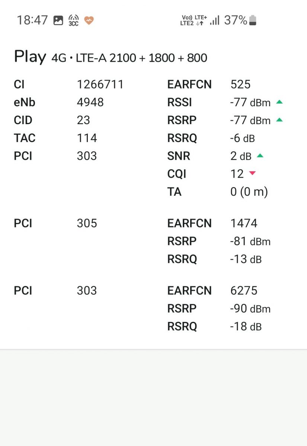Tap the red down arrow beside CQI 12
The width and height of the screenshot is (307, 446).
click(x=252, y=173)
